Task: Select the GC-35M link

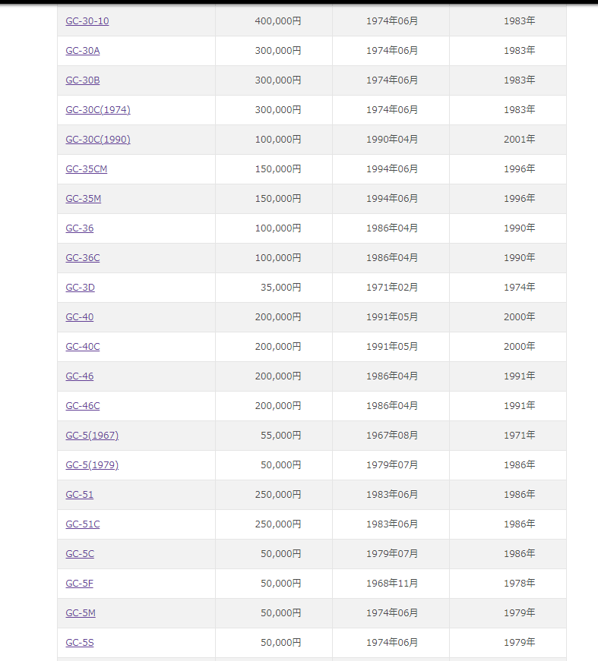Action: pos(84,199)
